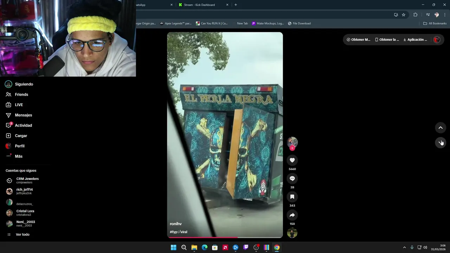Show hidden system tray icons
Viewport: 450px width, 253px height.
click(x=404, y=247)
